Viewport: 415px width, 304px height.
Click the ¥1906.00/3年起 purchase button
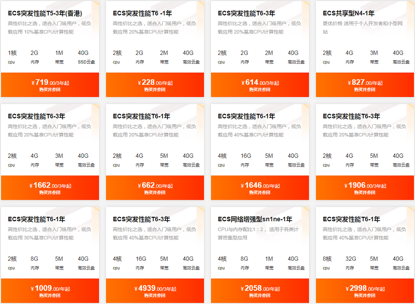(x=365, y=188)
